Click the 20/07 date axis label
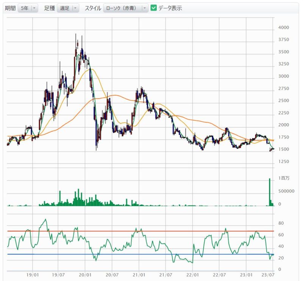 112,275
